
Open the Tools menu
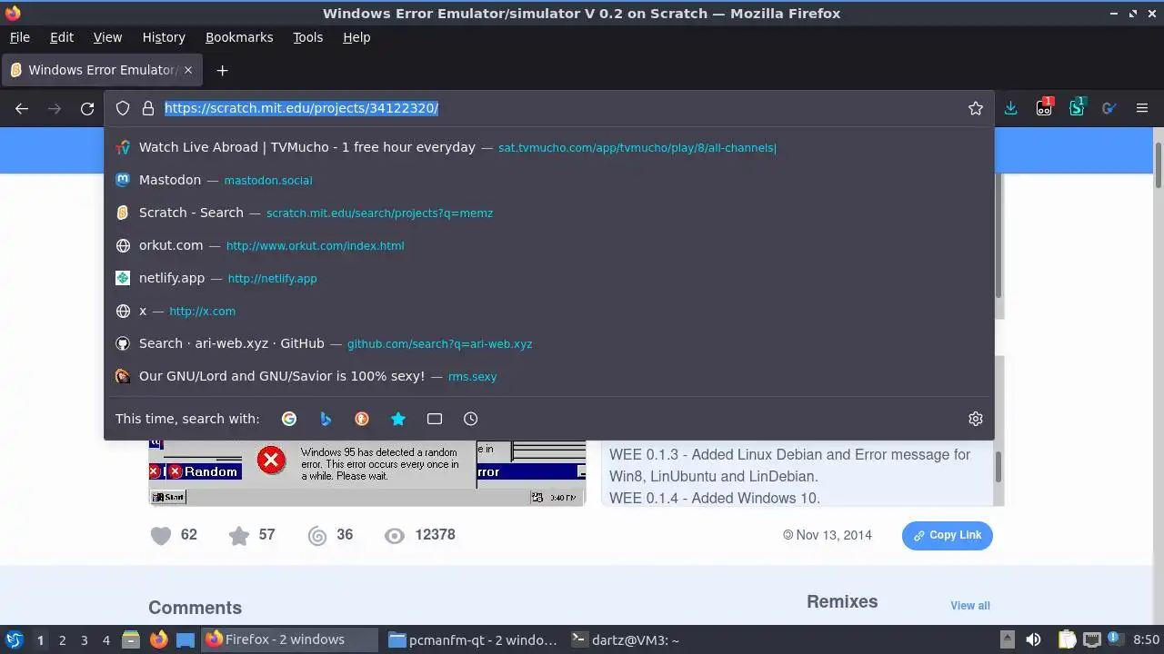[307, 37]
